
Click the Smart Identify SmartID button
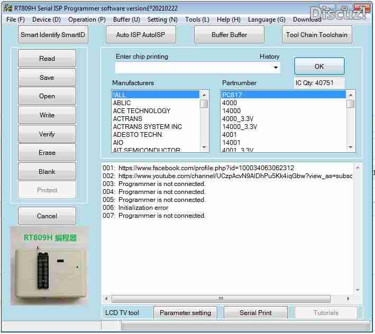pyautogui.click(x=53, y=35)
